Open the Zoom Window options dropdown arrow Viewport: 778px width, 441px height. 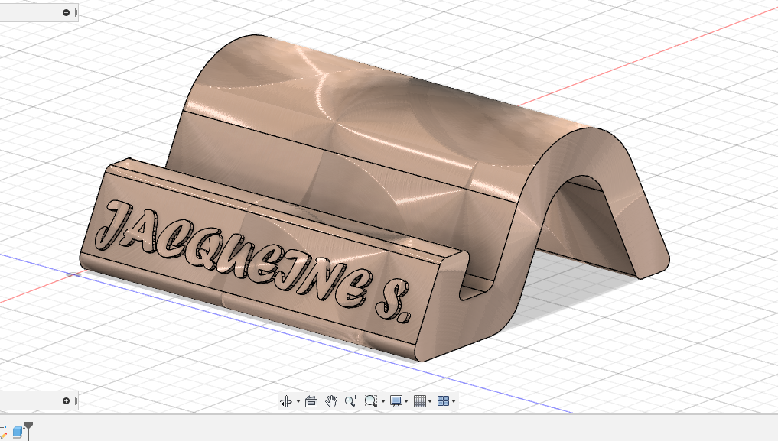382,401
